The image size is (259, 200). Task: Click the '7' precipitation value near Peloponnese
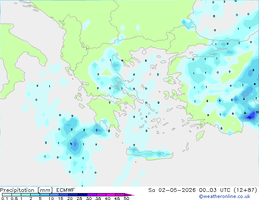(x=97, y=130)
